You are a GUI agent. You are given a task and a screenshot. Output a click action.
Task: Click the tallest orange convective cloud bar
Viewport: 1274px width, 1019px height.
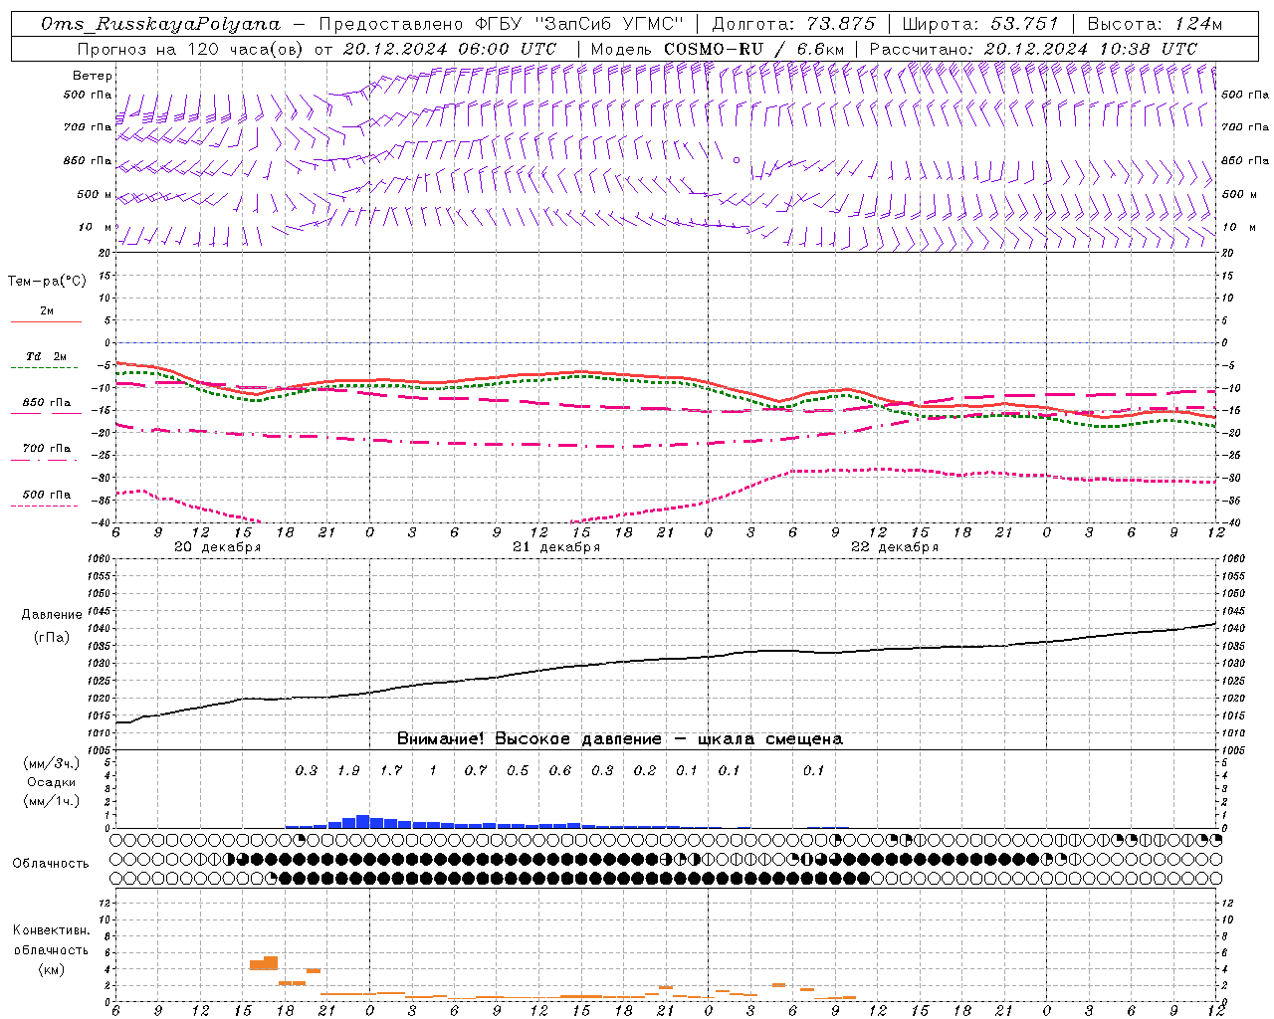click(x=271, y=962)
